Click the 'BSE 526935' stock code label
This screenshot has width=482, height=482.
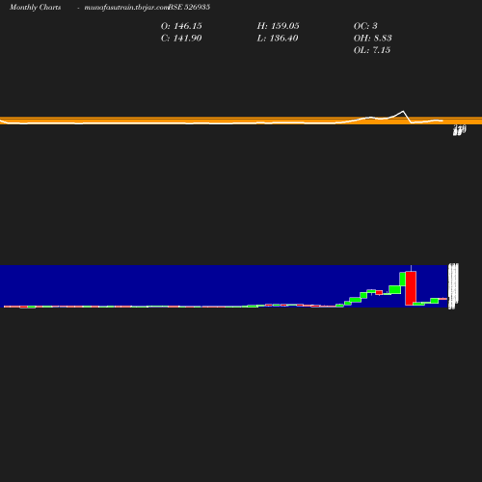point(189,7)
